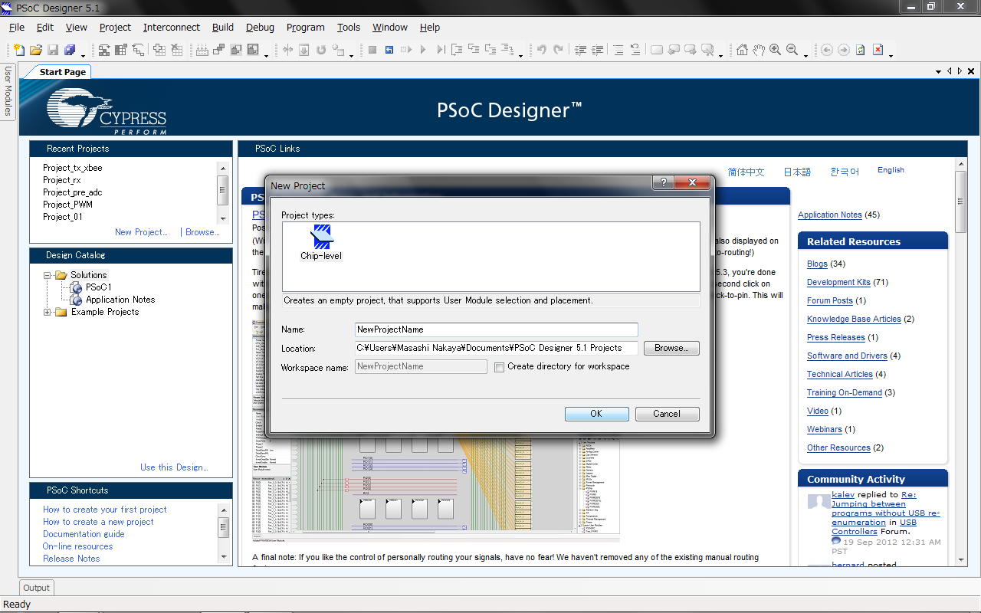This screenshot has height=613, width=981.
Task: Click the Application Notes link
Action: click(830, 215)
